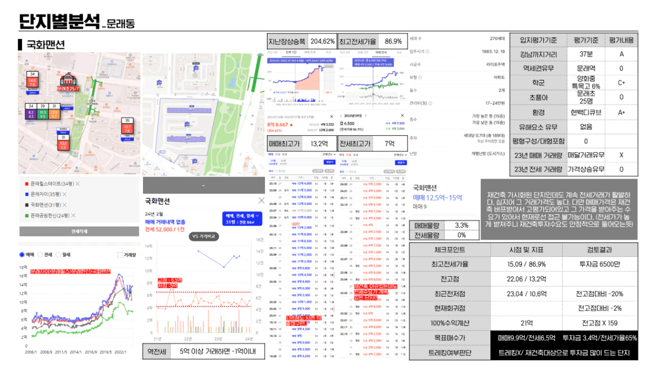The image size is (656, 369).
Task: Select 월세 tab in right transaction list
Action: click(356, 155)
